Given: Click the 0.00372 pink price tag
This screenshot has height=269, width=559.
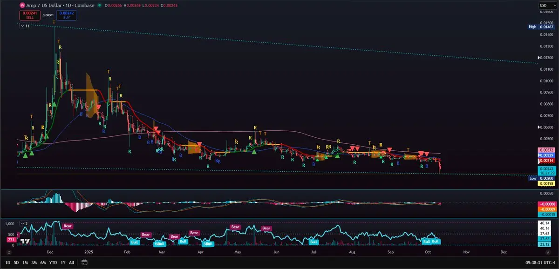Looking at the screenshot, I should pos(546,150).
